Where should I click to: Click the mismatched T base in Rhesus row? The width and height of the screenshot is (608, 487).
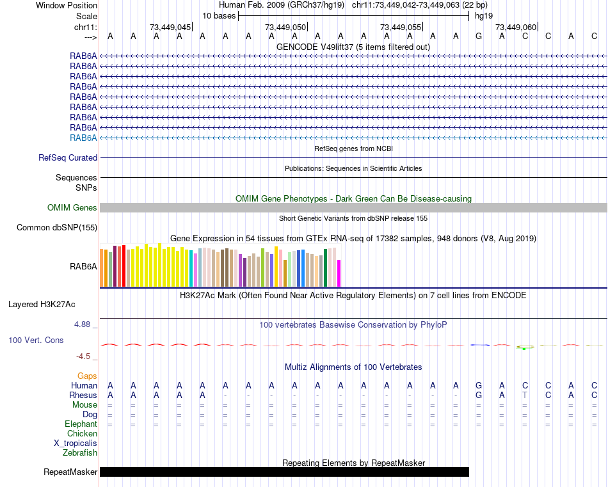tap(525, 395)
